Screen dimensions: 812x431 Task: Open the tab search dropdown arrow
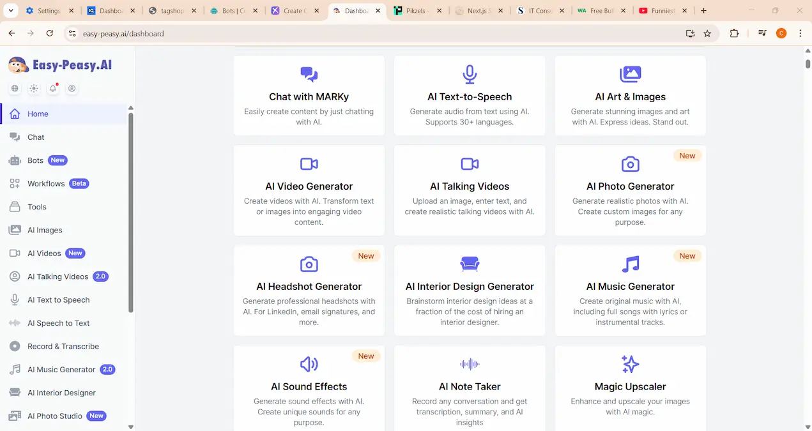click(11, 11)
